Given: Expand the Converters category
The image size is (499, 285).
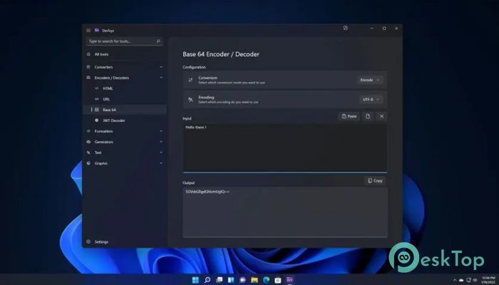Looking at the screenshot, I should (x=125, y=67).
